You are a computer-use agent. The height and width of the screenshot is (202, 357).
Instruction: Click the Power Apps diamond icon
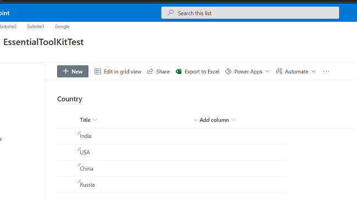pyautogui.click(x=228, y=72)
